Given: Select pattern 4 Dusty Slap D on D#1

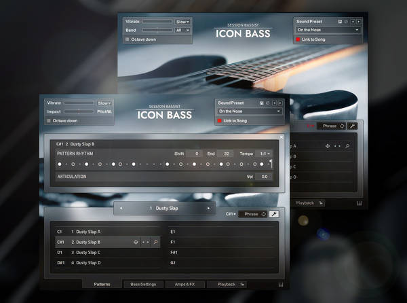Looking at the screenshot, I should 108,263.
